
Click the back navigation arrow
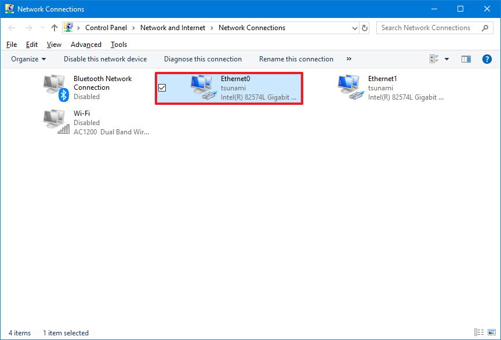coord(12,27)
